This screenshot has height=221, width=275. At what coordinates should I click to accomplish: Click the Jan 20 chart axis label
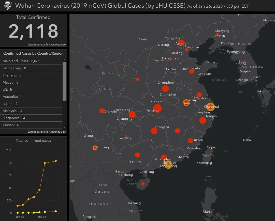(x=20, y=217)
